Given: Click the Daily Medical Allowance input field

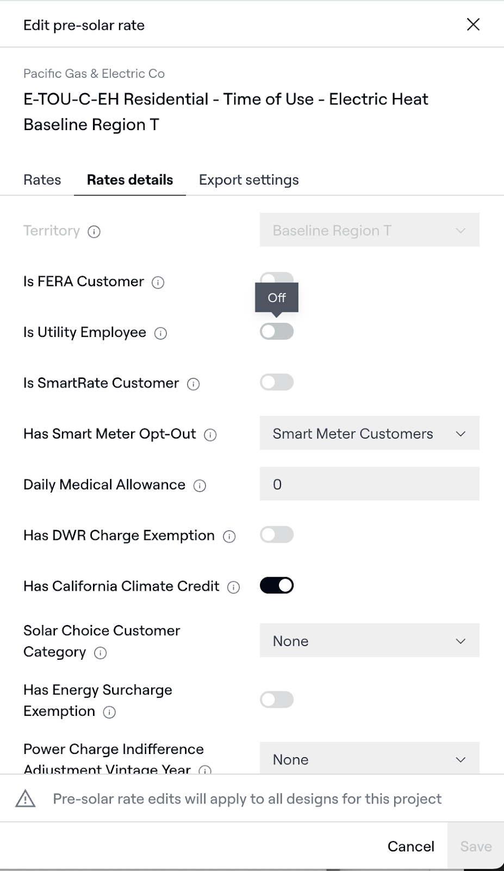Looking at the screenshot, I should pos(369,484).
